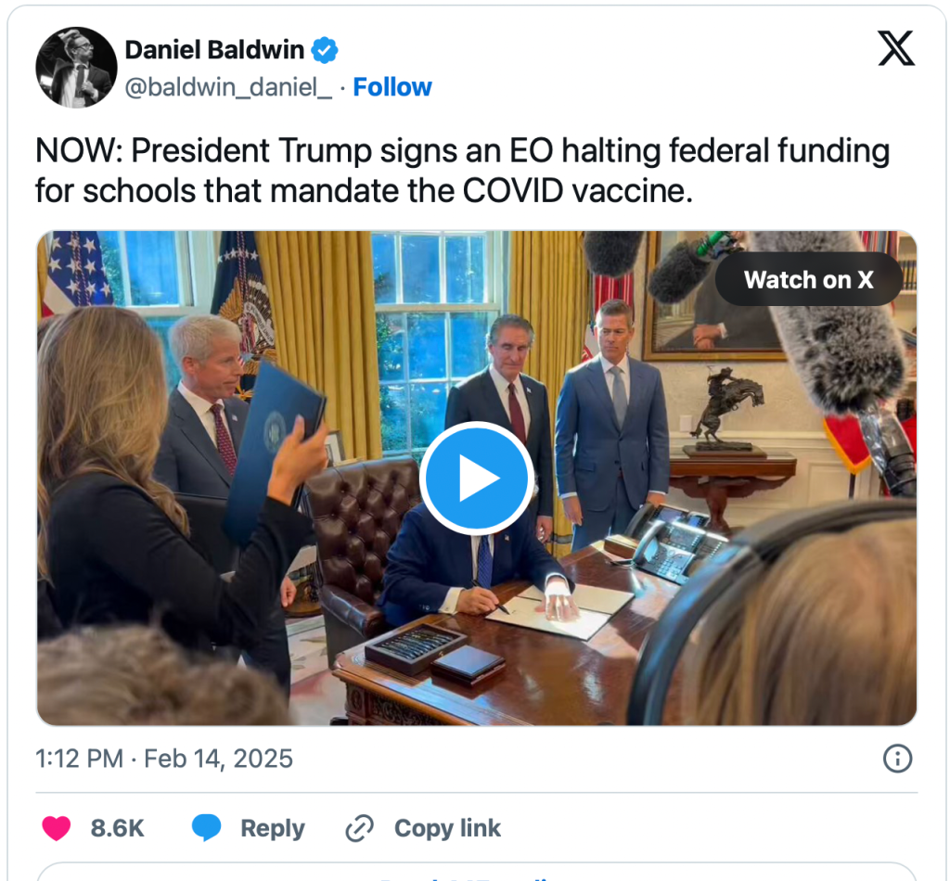This screenshot has width=950, height=881.
Task: Open Daniel Baldwin's profile picture
Action: coord(76,67)
